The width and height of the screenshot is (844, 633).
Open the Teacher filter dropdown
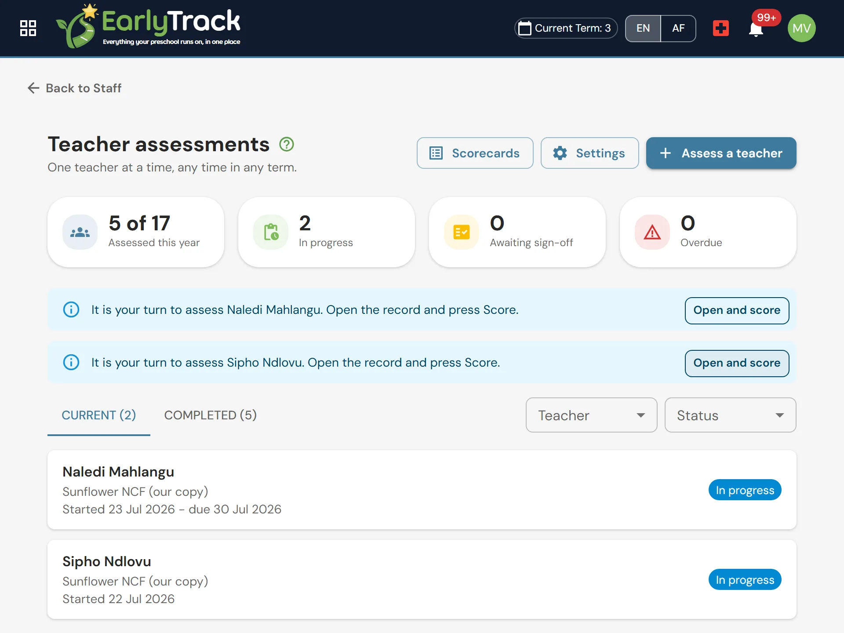click(x=592, y=415)
